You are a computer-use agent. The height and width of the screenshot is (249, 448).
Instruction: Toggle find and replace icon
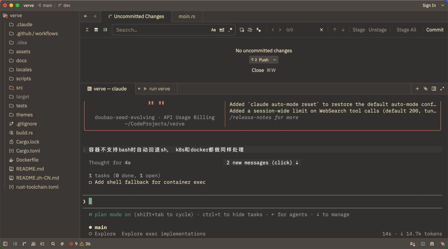point(242,30)
